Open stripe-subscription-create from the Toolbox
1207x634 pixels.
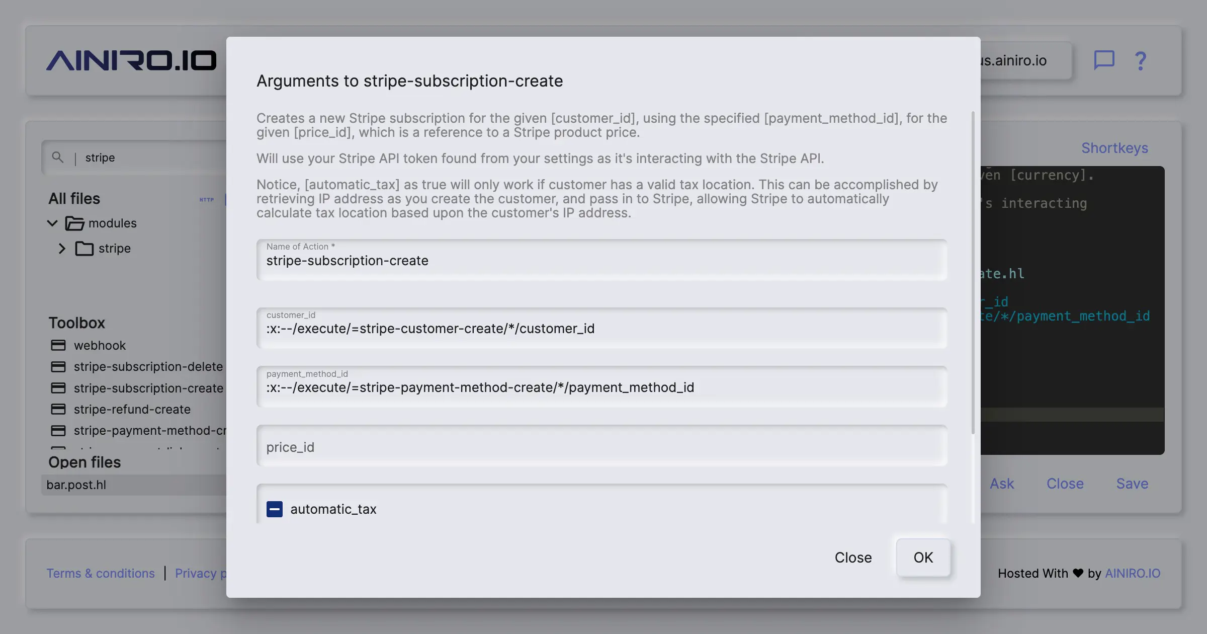(x=148, y=388)
